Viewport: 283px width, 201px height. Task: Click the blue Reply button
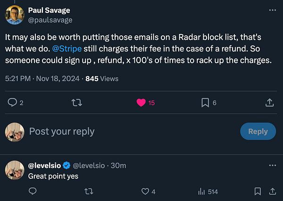pyautogui.click(x=258, y=132)
